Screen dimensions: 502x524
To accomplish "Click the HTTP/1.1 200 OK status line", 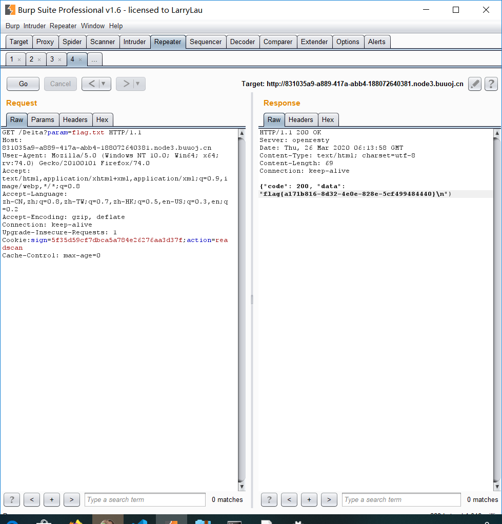I will [x=290, y=132].
